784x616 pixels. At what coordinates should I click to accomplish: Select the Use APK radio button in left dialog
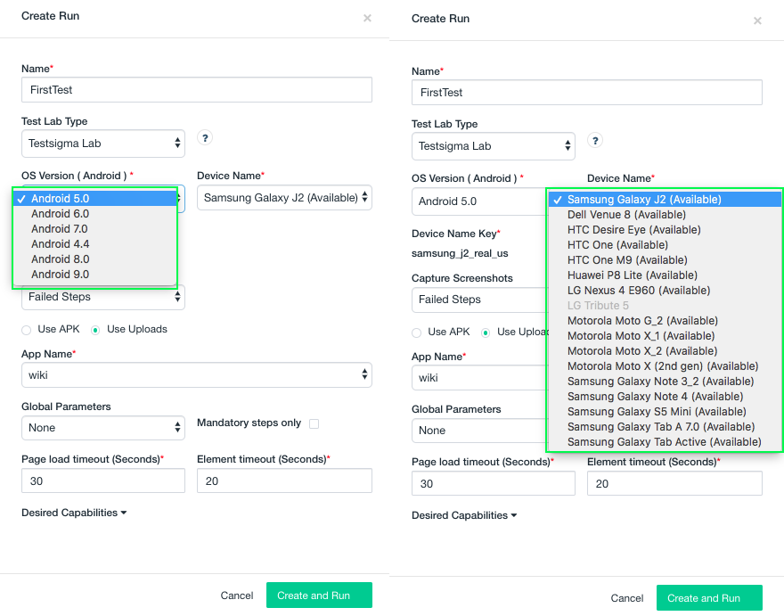click(27, 330)
